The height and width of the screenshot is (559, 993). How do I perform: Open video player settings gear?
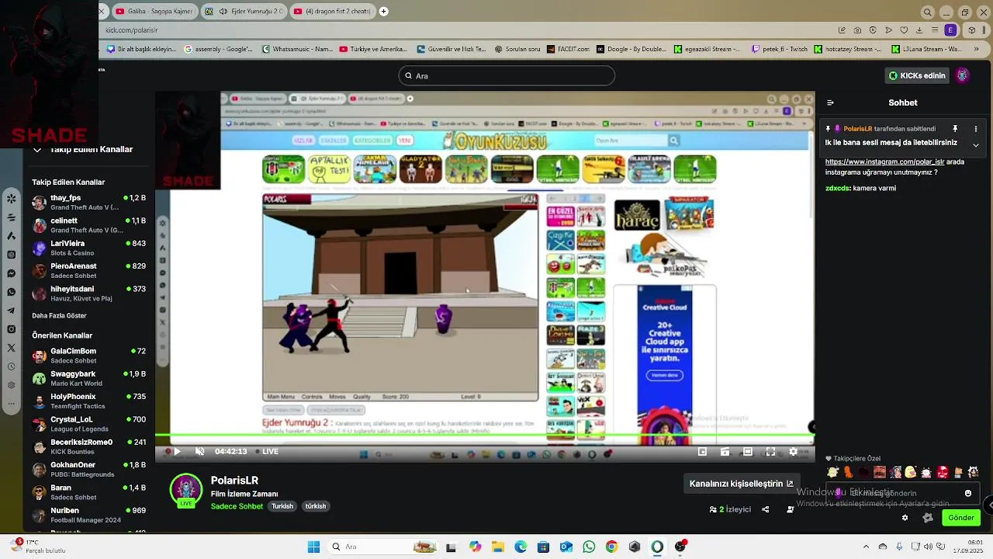pos(793,451)
